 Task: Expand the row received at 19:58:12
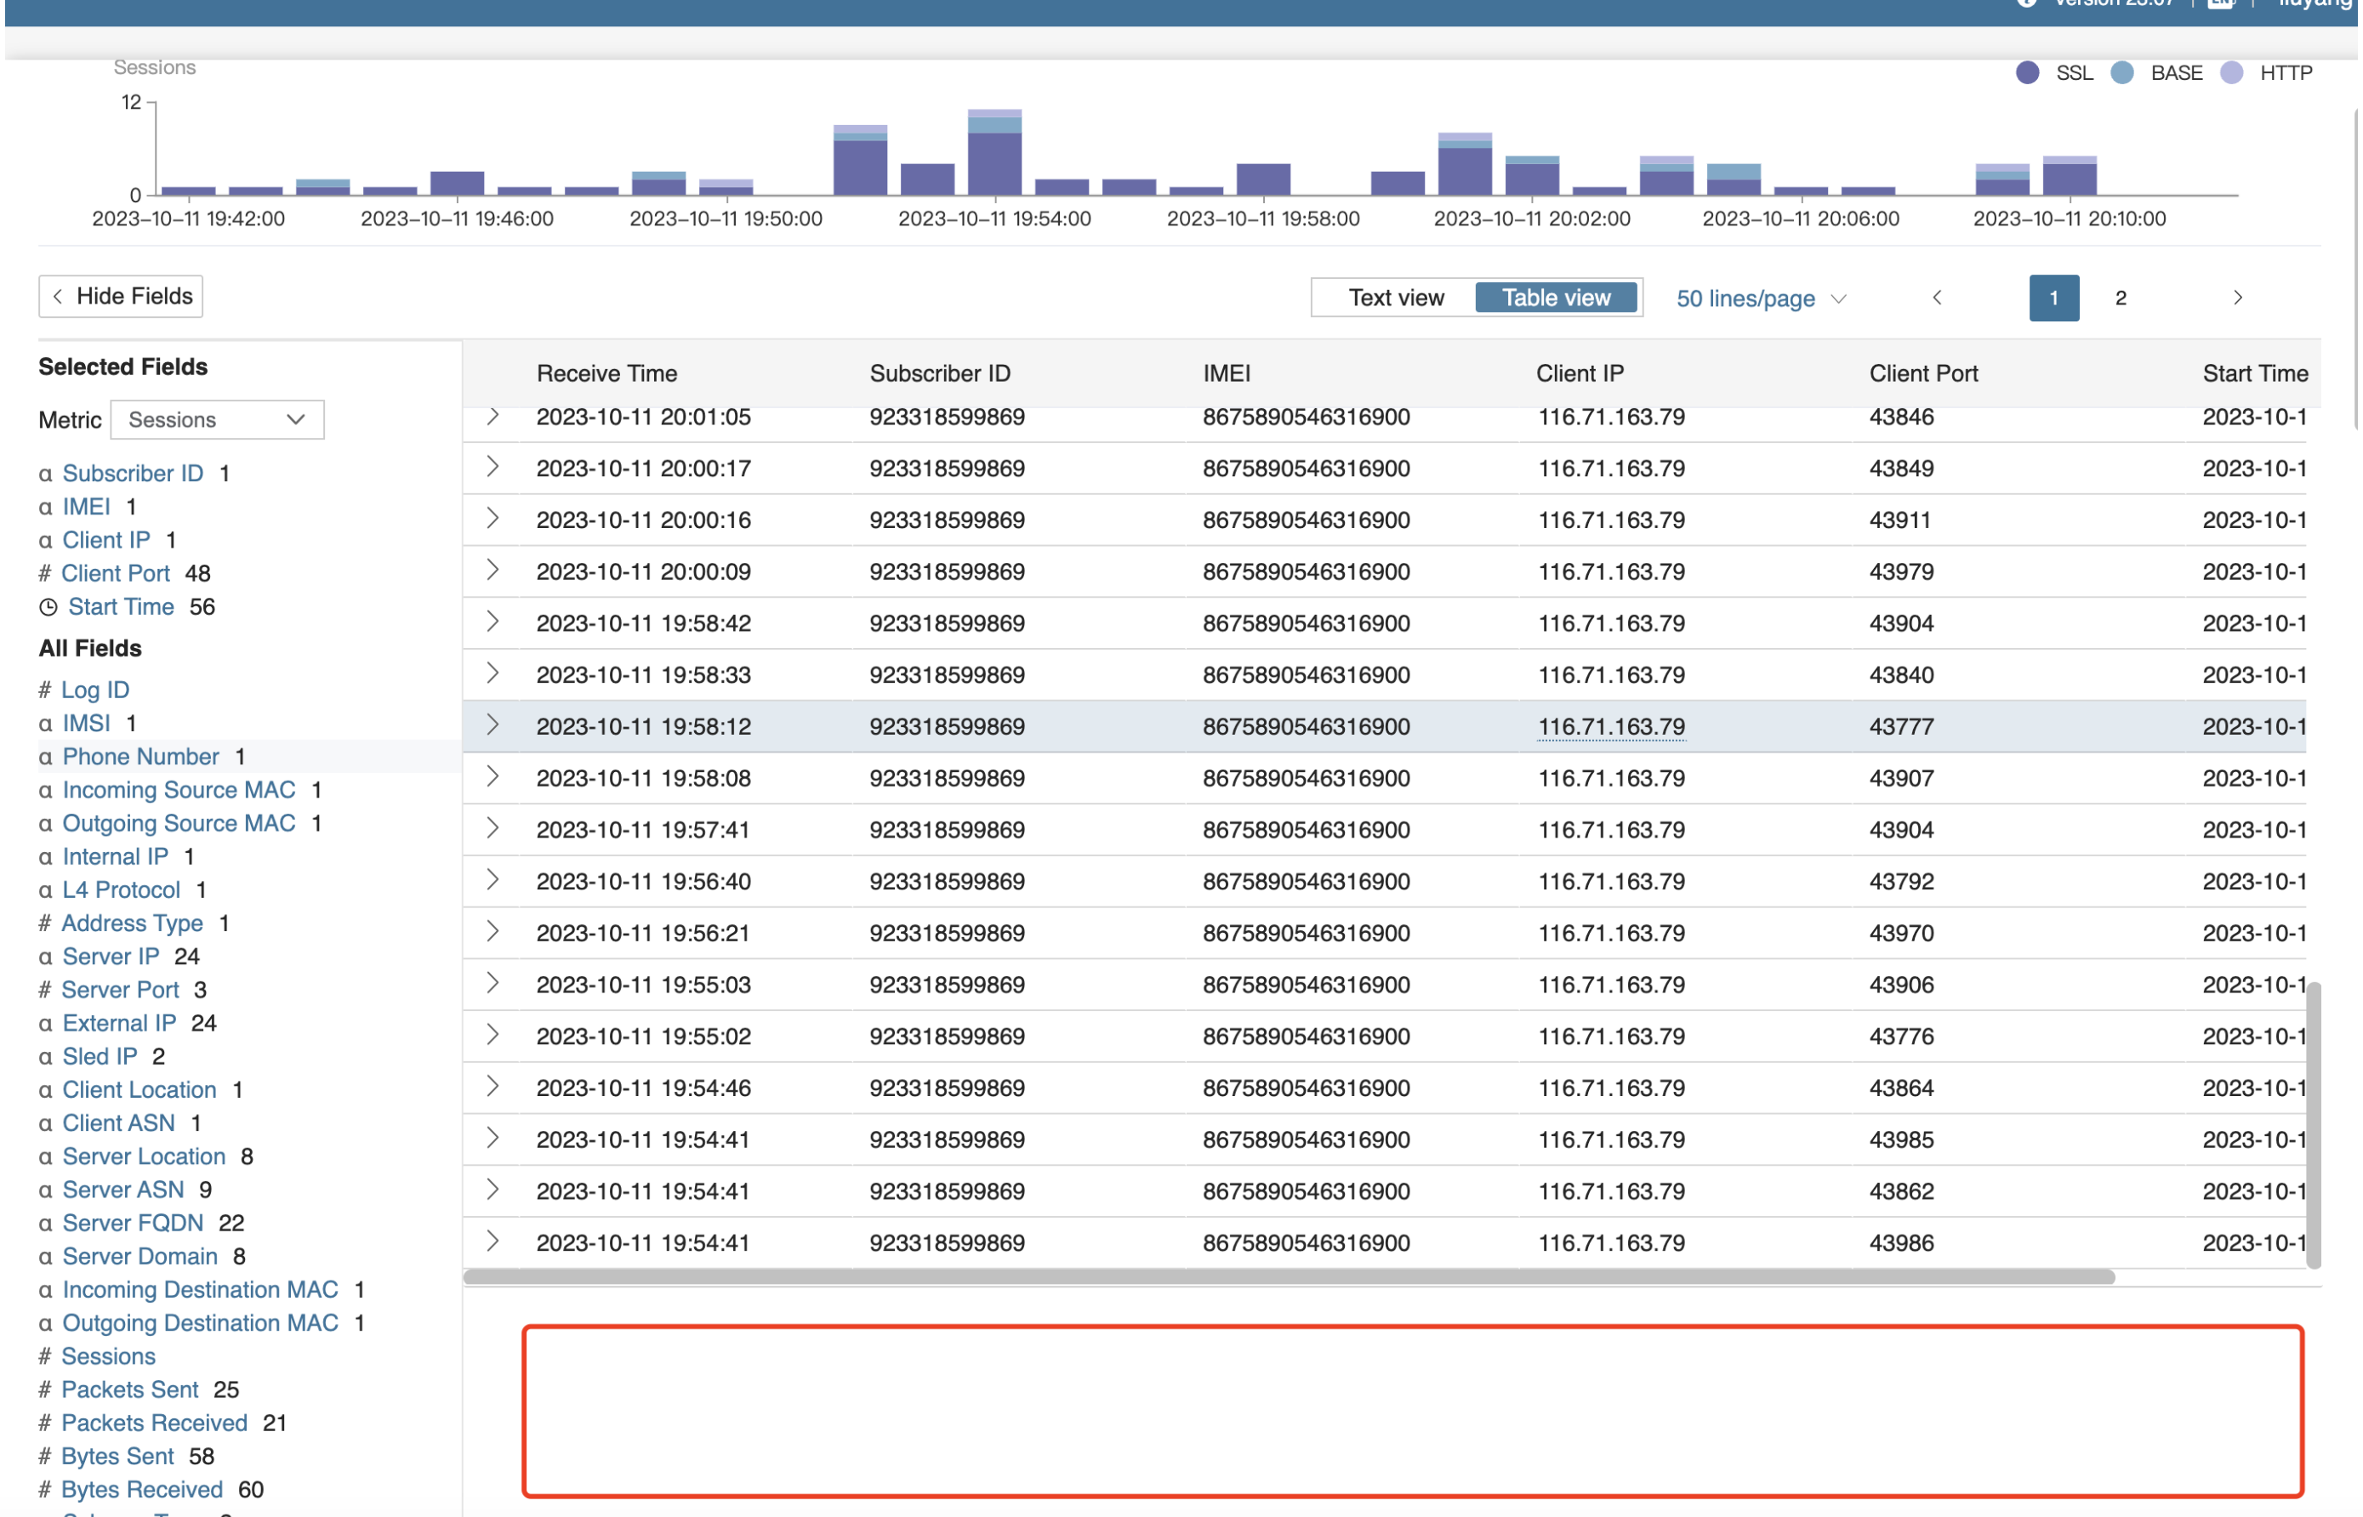coord(493,726)
